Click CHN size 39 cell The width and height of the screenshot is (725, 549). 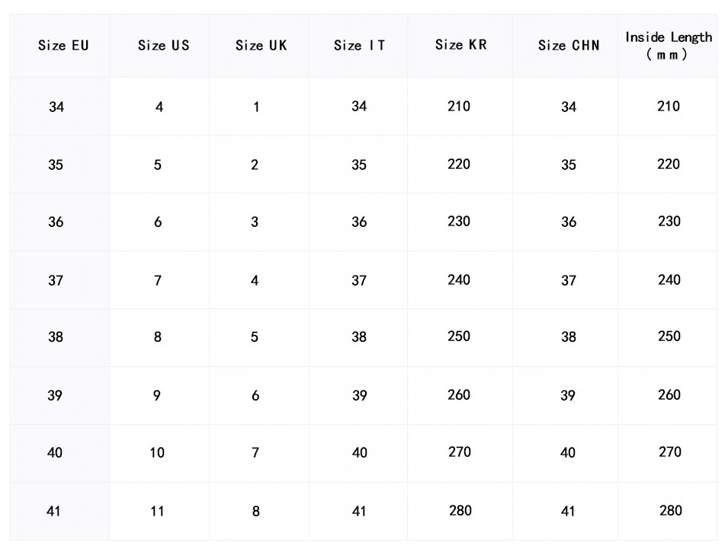568,396
